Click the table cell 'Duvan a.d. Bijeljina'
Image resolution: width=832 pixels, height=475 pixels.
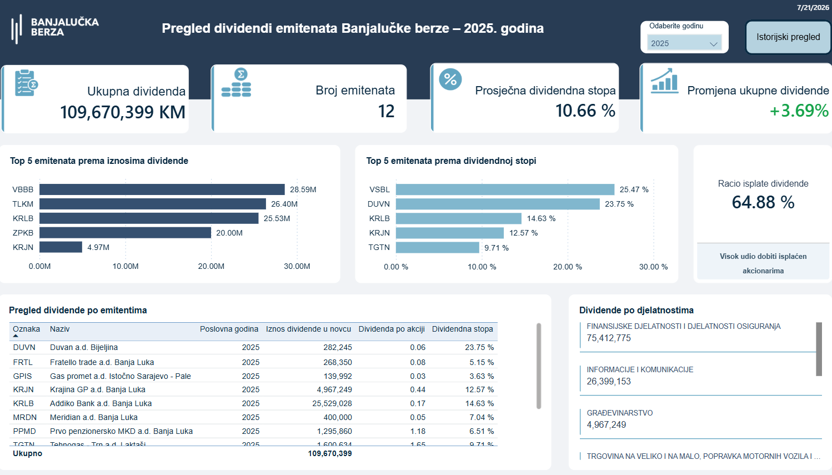pyautogui.click(x=84, y=347)
